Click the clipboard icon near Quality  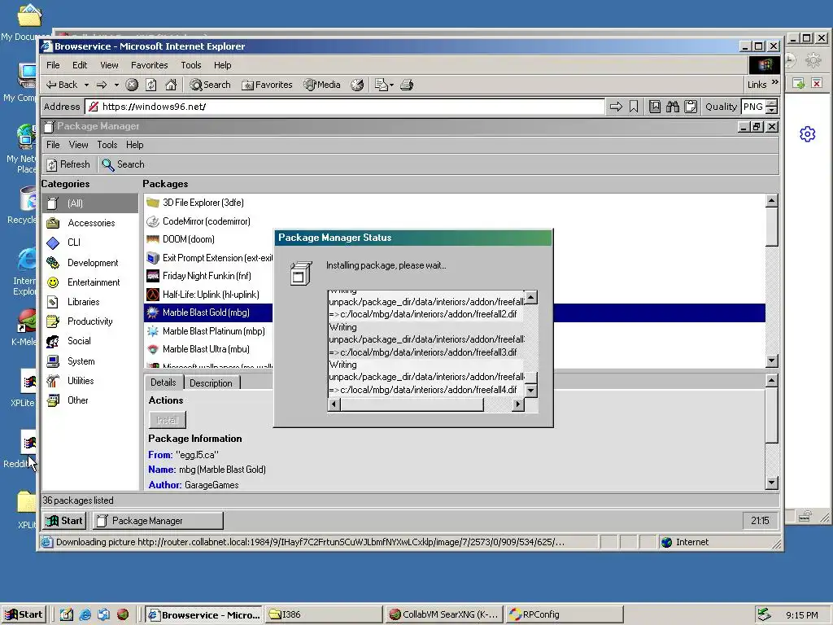691,107
